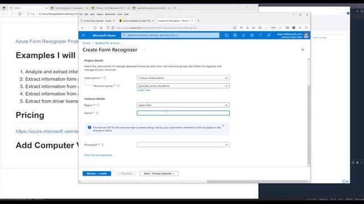364x204 pixels.
Task: Show Pricing tier info icon
Action: point(102,145)
